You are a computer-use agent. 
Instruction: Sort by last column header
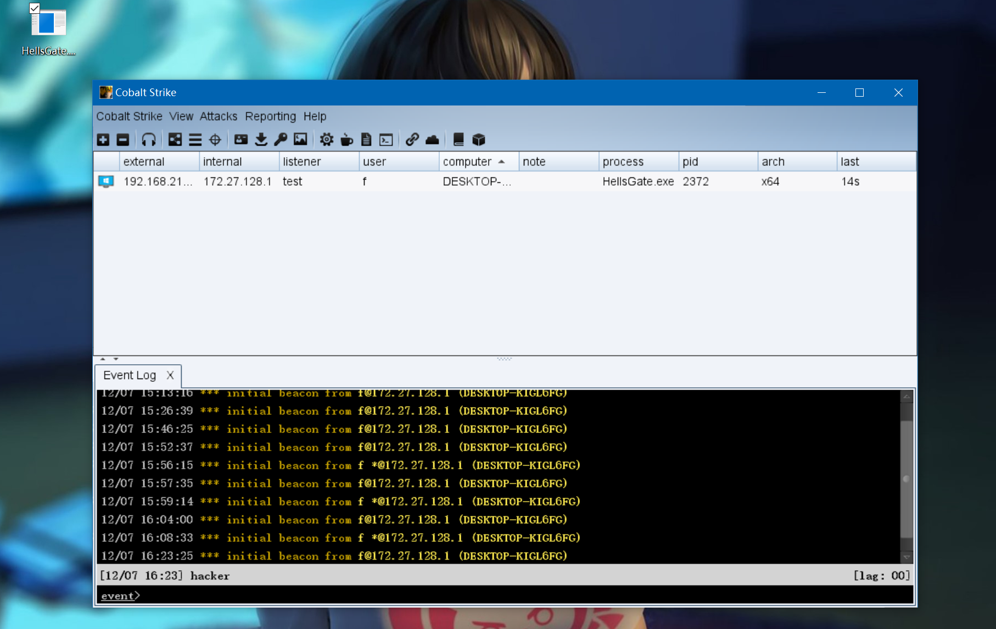876,162
